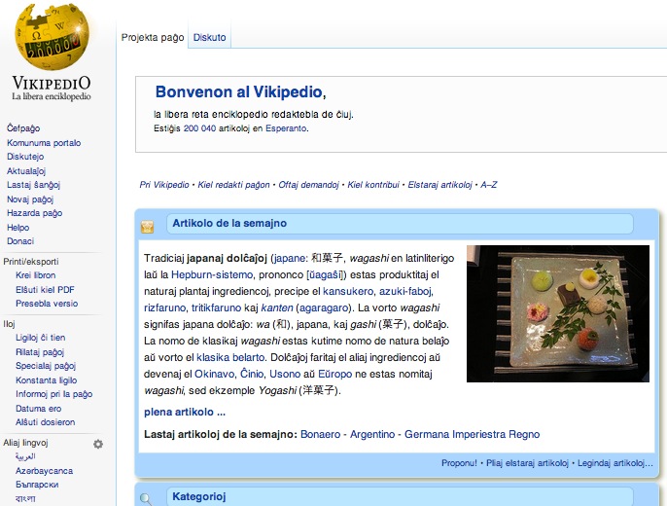Open Datuma ero link
The image size is (667, 506).
coord(38,409)
